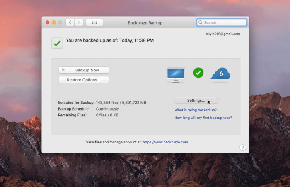Select the 'Backblaze Backup' window title
Image resolution: width=290 pixels, height=187 pixels.
(x=145, y=22)
